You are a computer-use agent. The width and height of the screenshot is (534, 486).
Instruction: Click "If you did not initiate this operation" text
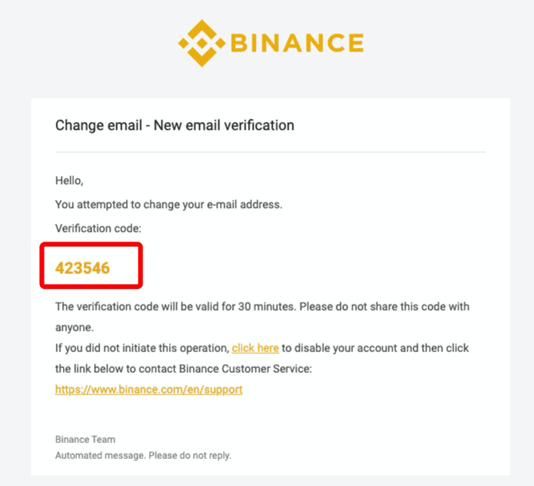[142, 348]
